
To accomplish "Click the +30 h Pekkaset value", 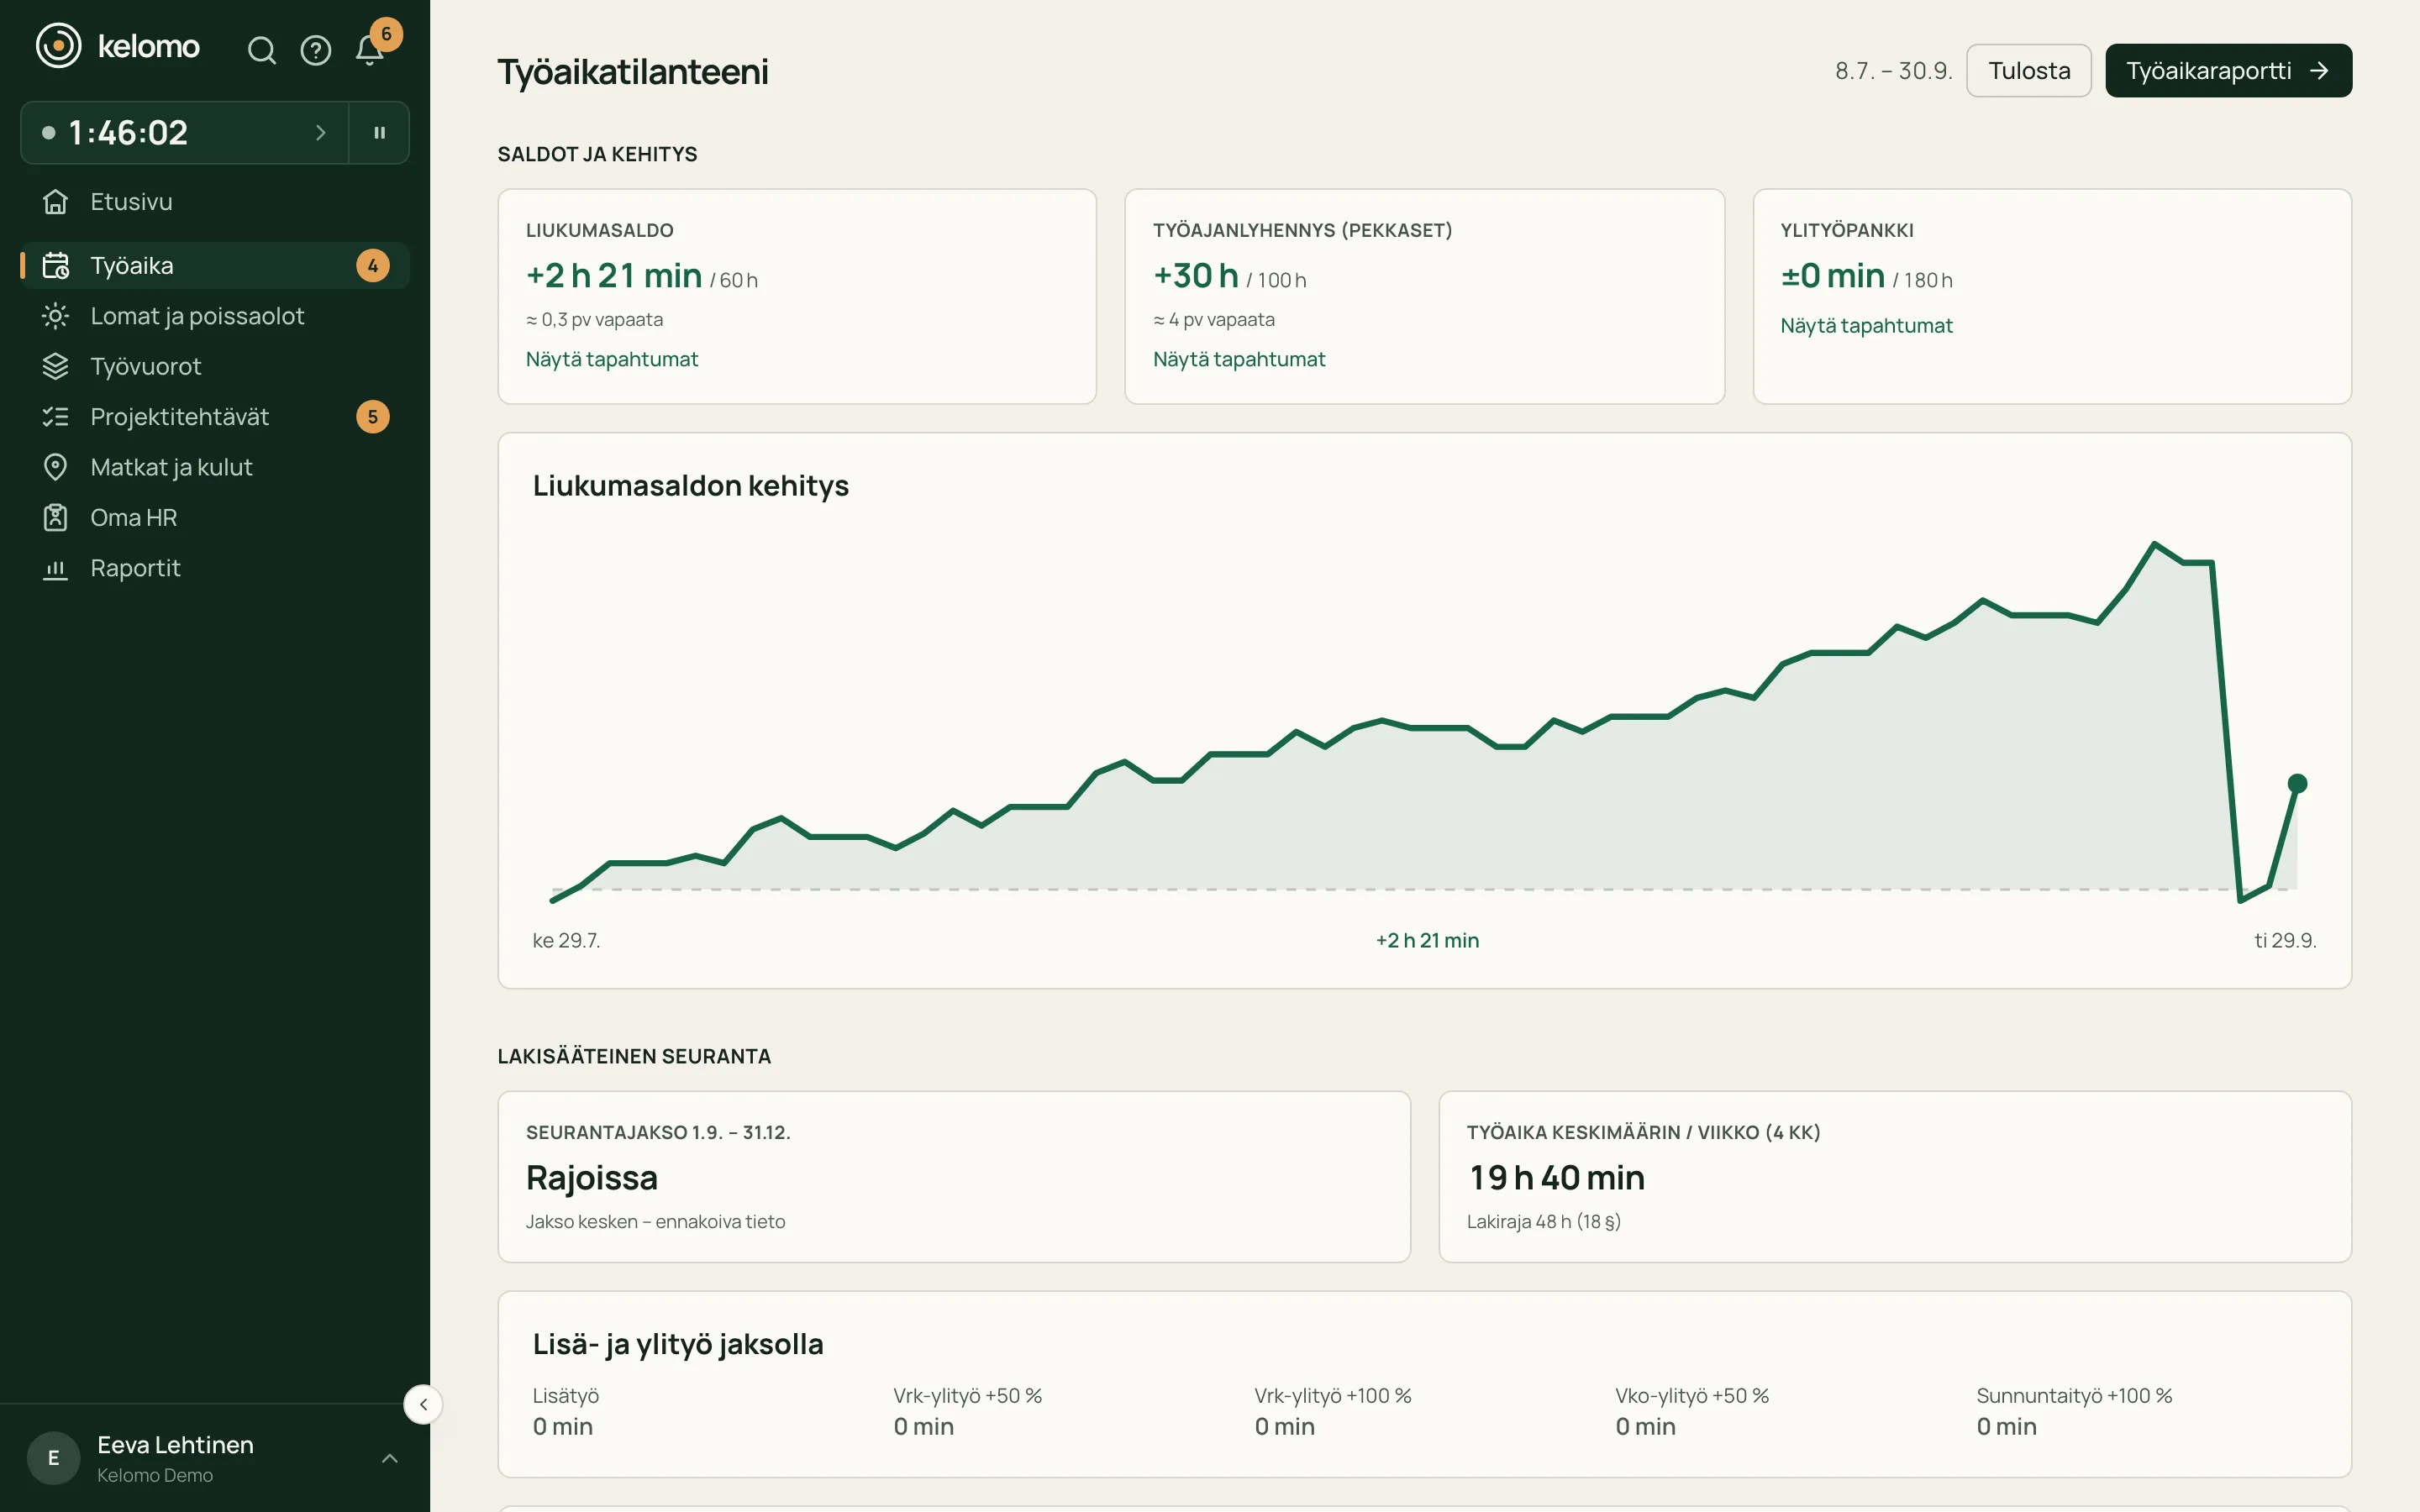I will [x=1196, y=275].
